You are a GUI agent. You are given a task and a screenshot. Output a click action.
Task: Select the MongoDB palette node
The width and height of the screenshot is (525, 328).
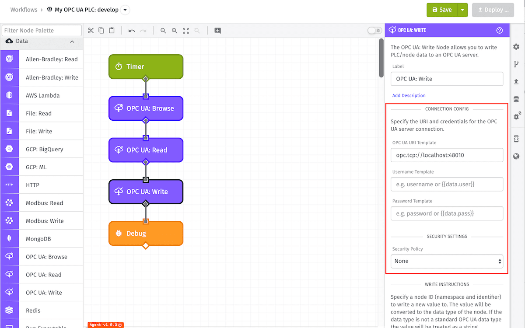pos(42,239)
